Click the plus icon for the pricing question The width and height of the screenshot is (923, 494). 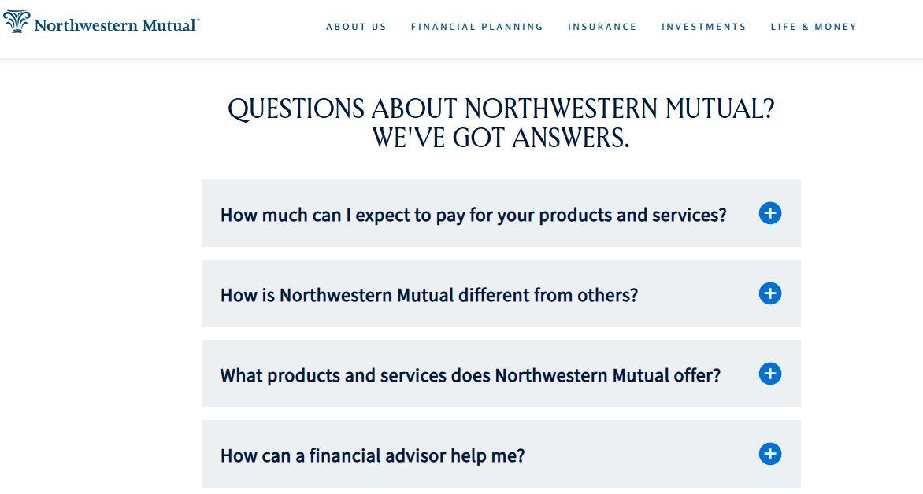(769, 213)
